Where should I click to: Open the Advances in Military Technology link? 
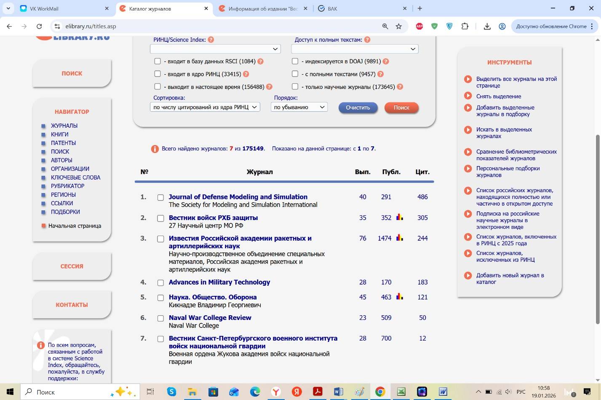pos(219,282)
